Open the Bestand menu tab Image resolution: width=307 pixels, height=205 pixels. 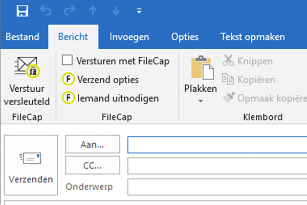tap(22, 36)
